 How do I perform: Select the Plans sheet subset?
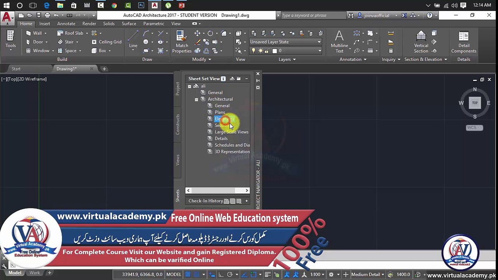(220, 112)
